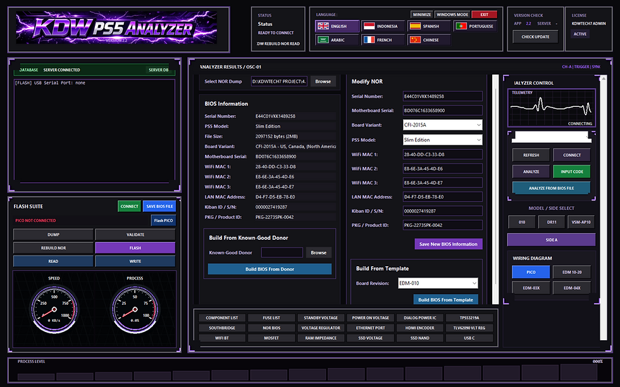Open the HDMI Encoder tab

pos(419,328)
